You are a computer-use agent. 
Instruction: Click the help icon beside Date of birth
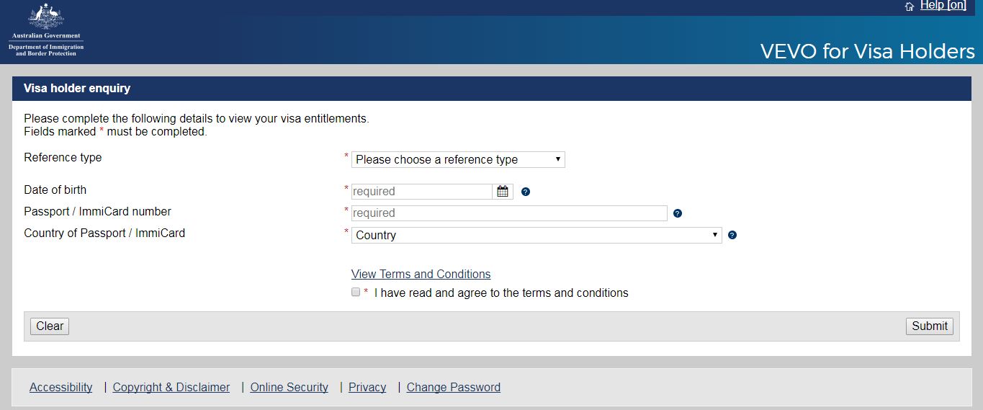coord(526,192)
